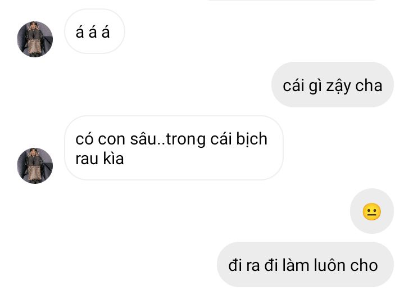Viewport: 395px width, 294px height.
Task: Click the word 'bịch' in the received bubble
Action: tap(252, 139)
